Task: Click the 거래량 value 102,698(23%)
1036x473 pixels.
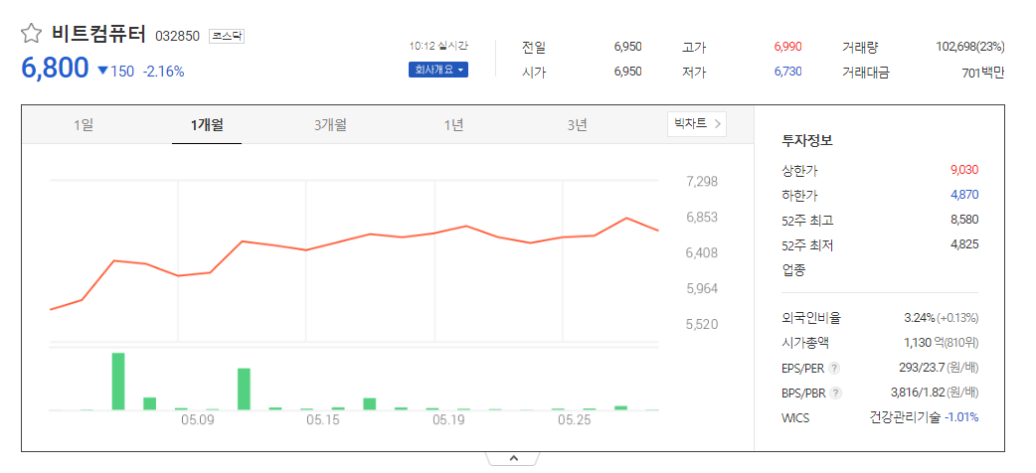Action: [x=970, y=47]
